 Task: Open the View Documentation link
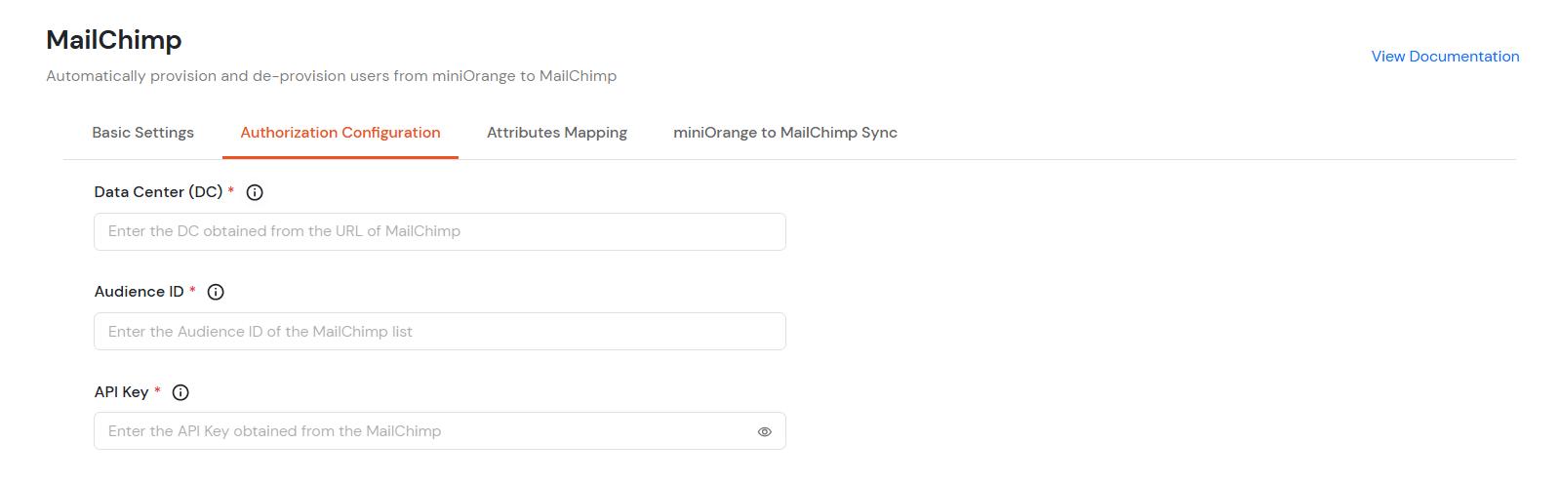pyautogui.click(x=1445, y=57)
